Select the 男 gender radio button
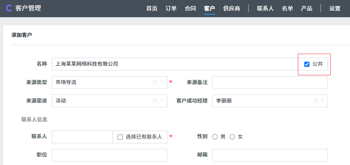The width and height of the screenshot is (350, 165). pyautogui.click(x=215, y=137)
